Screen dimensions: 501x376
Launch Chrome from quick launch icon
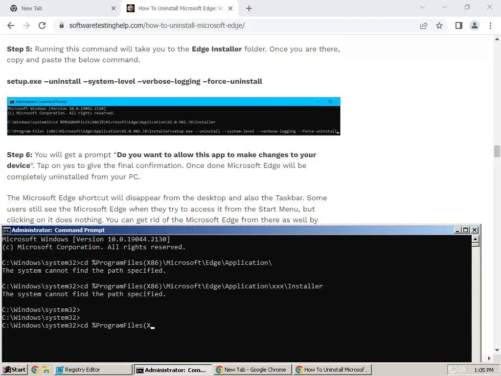(x=35, y=370)
